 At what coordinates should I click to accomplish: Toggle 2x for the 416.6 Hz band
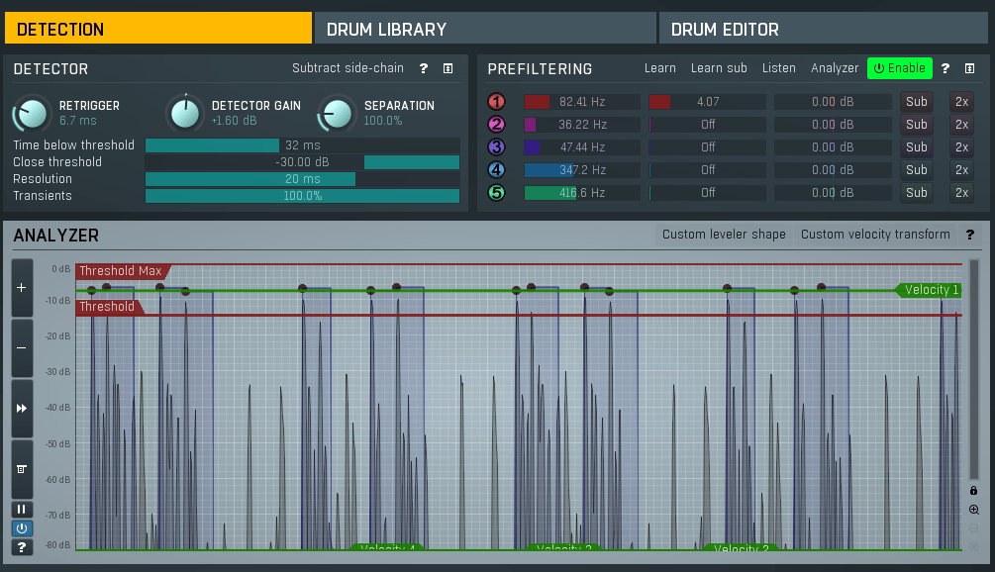(962, 192)
